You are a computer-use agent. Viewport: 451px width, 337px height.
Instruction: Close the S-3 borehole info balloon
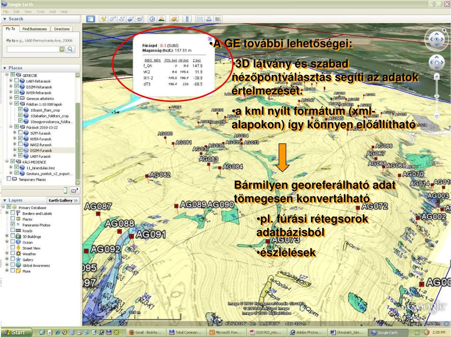[x=210, y=39]
